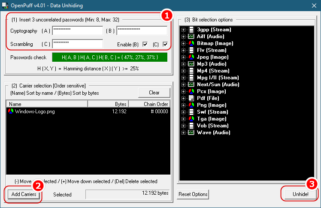The width and height of the screenshot is (321, 208).
Task: Expand the Mp4 (Stream) tree node
Action: (183, 71)
